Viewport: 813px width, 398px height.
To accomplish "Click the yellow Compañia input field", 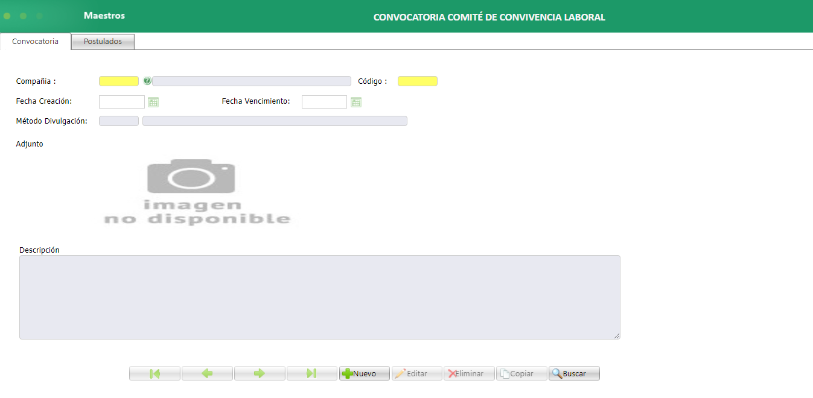I will [118, 80].
